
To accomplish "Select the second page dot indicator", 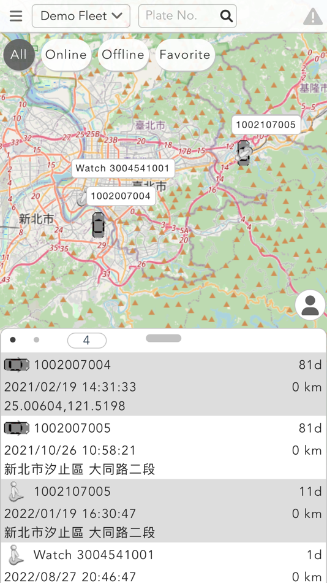I will [x=36, y=340].
